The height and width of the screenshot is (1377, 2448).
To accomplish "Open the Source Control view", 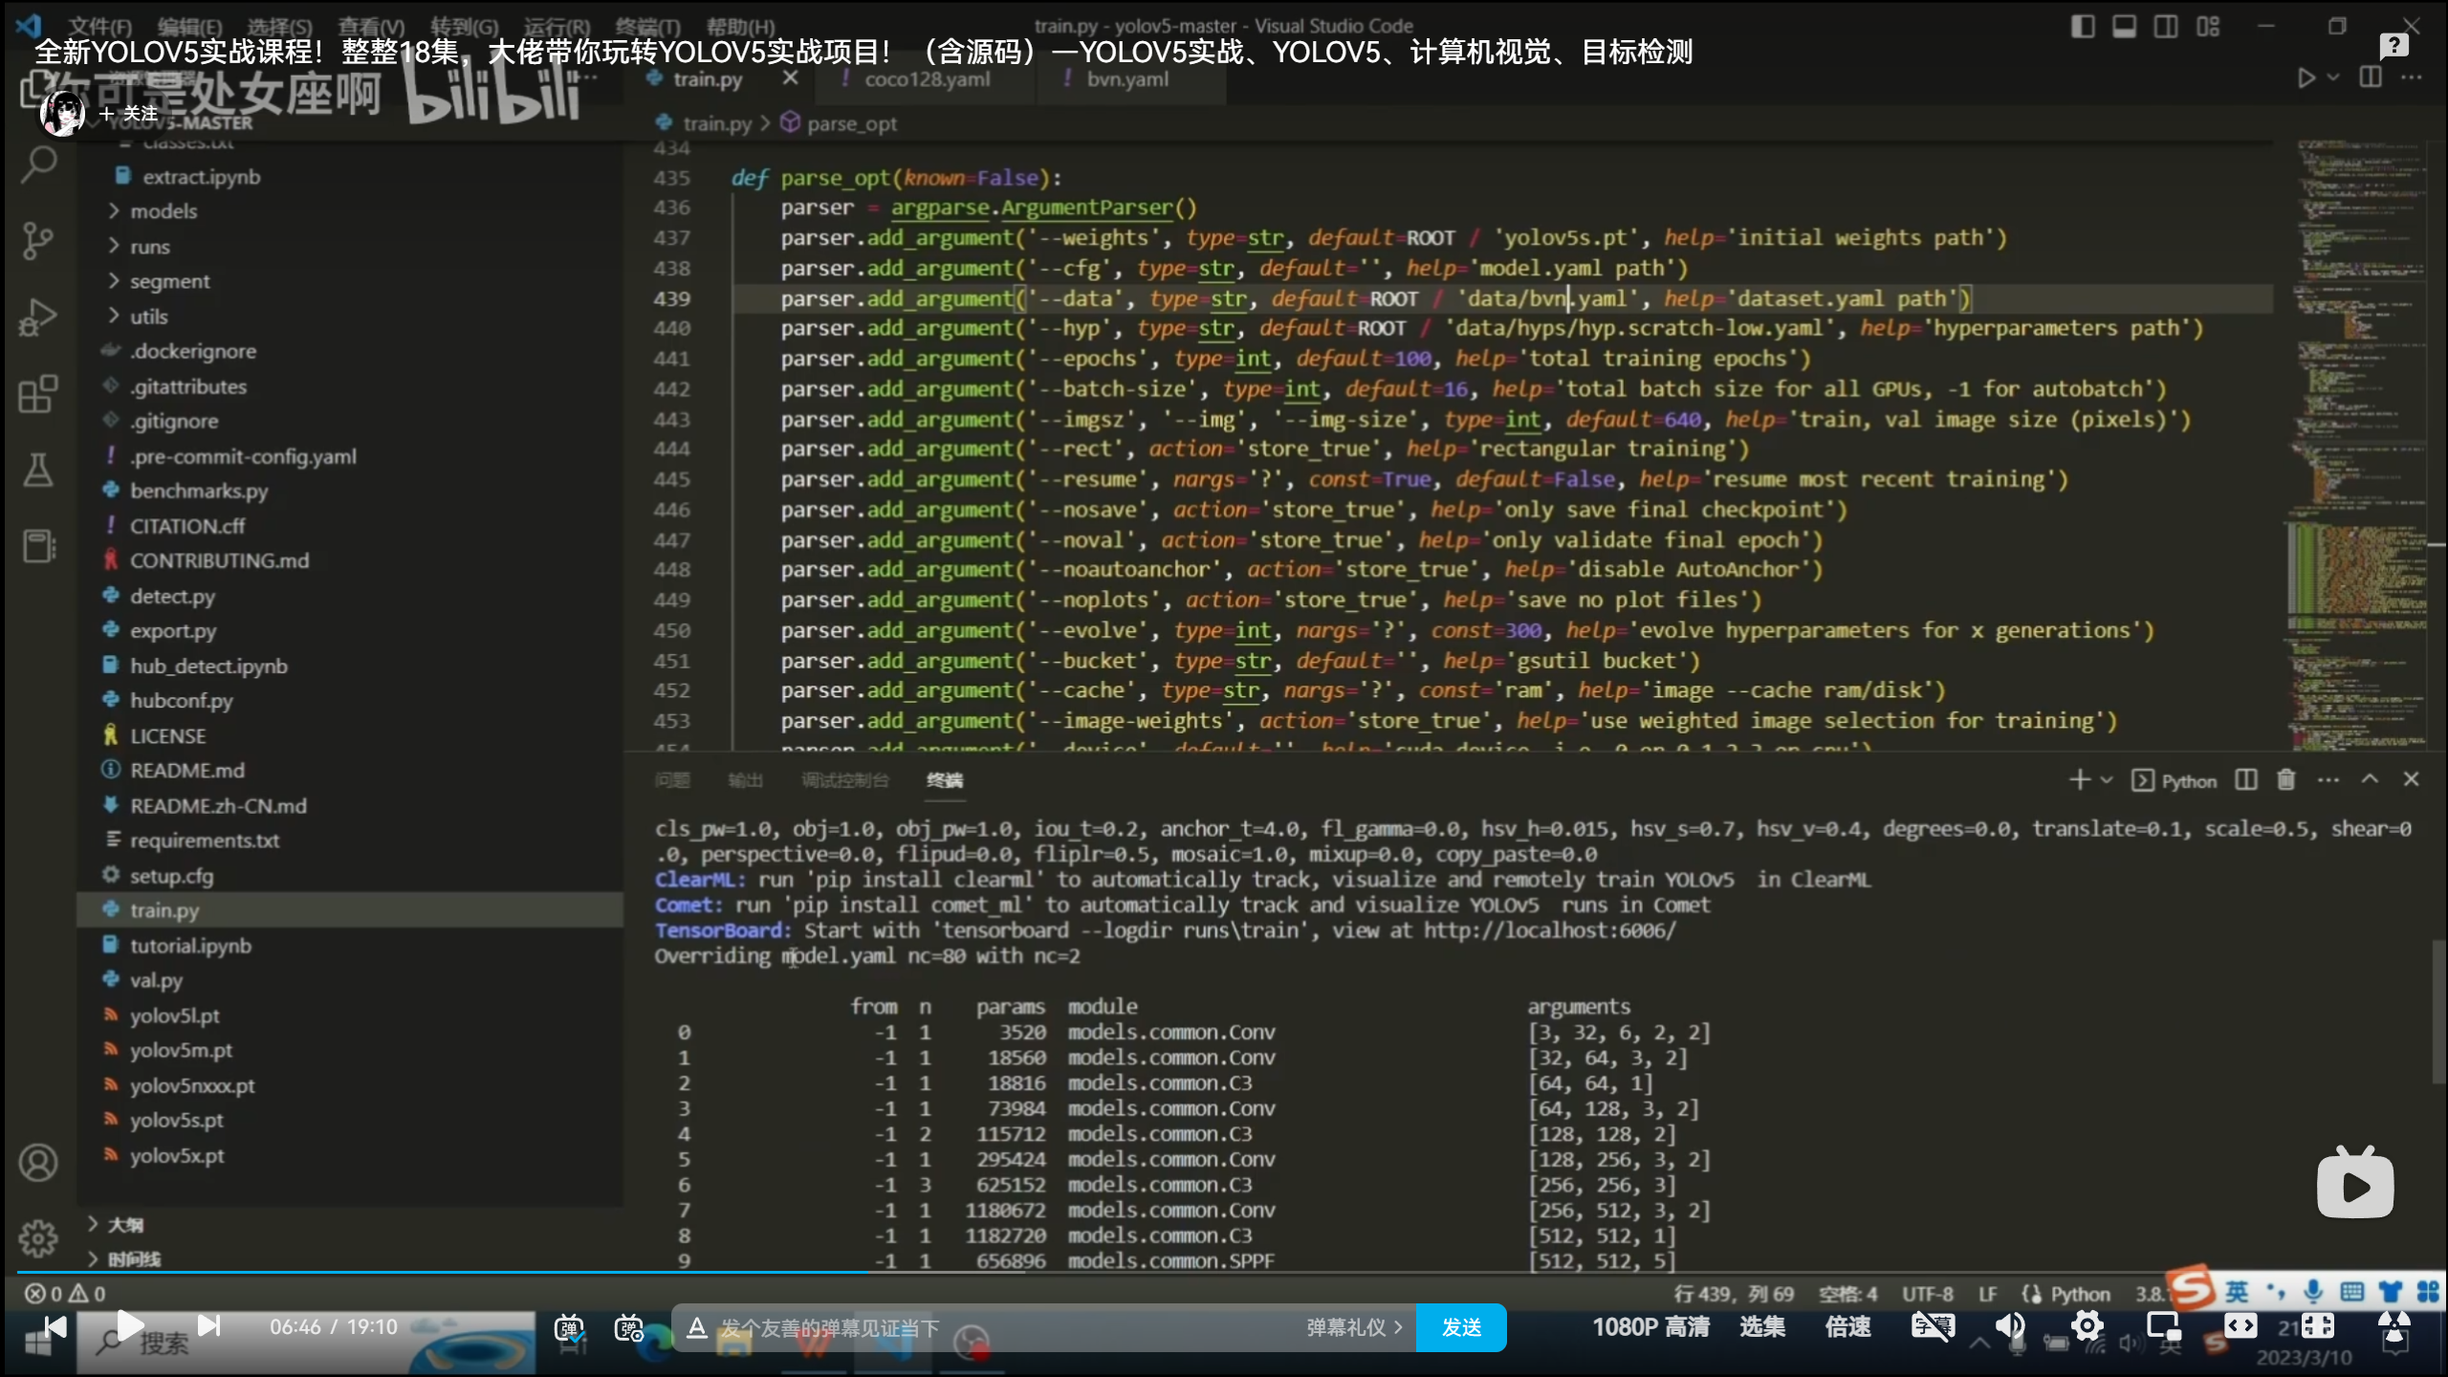I will click(38, 241).
